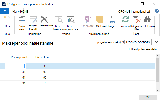The width and height of the screenshot is (160, 103).
Task: Select the cell with value 91
Action: [x=24, y=83]
